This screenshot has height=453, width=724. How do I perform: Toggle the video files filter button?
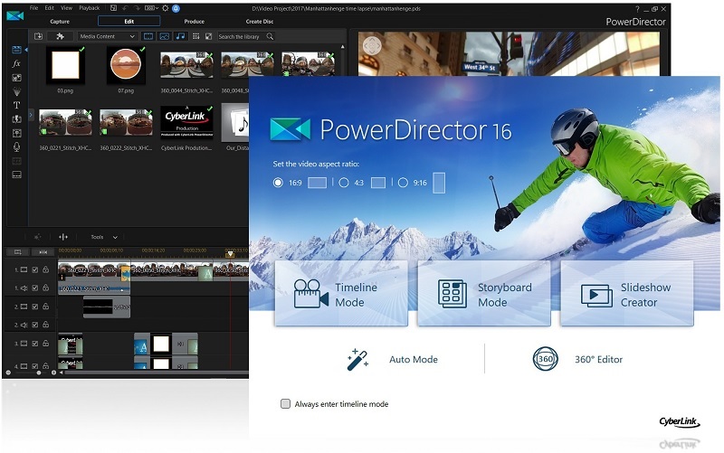point(148,36)
